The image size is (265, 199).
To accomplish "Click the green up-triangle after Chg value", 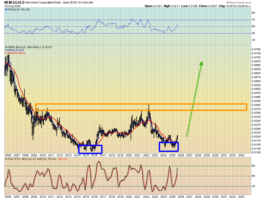I will point(250,6).
